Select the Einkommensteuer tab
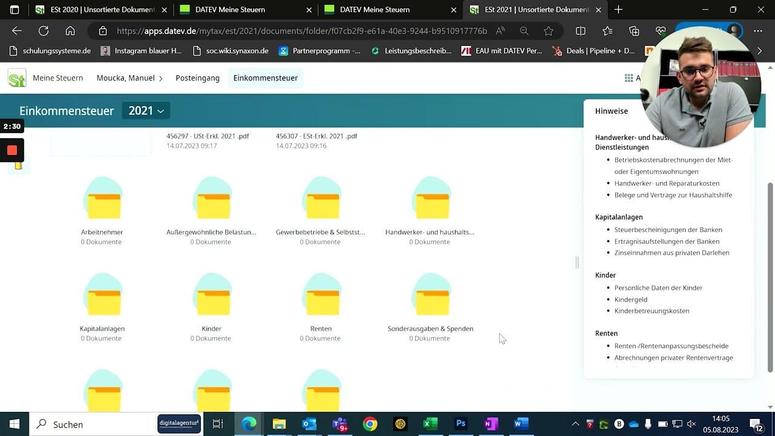The width and height of the screenshot is (775, 436). tap(266, 78)
